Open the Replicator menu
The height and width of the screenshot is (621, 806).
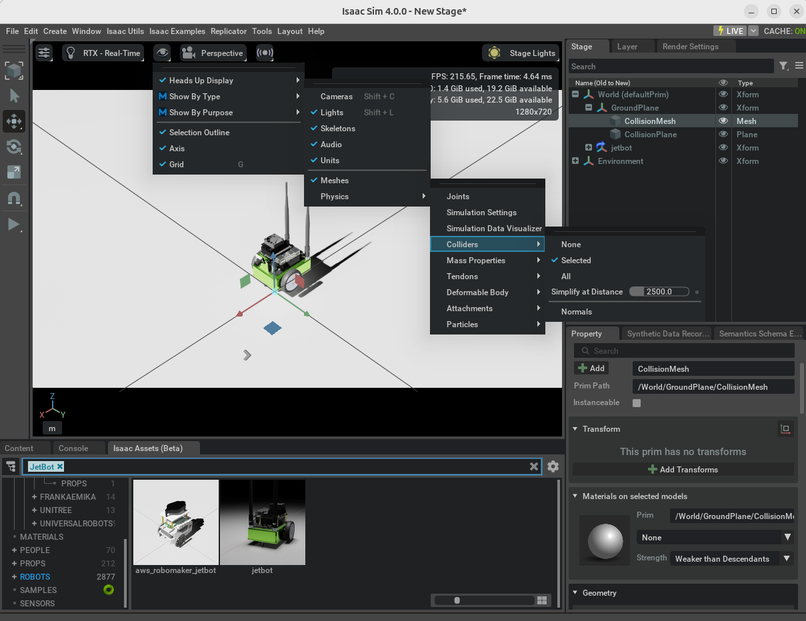tap(229, 31)
